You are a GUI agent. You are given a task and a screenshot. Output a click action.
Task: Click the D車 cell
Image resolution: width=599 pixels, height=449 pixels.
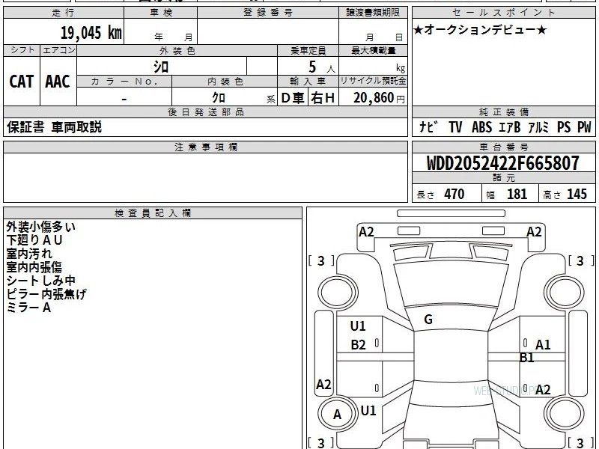(x=293, y=98)
